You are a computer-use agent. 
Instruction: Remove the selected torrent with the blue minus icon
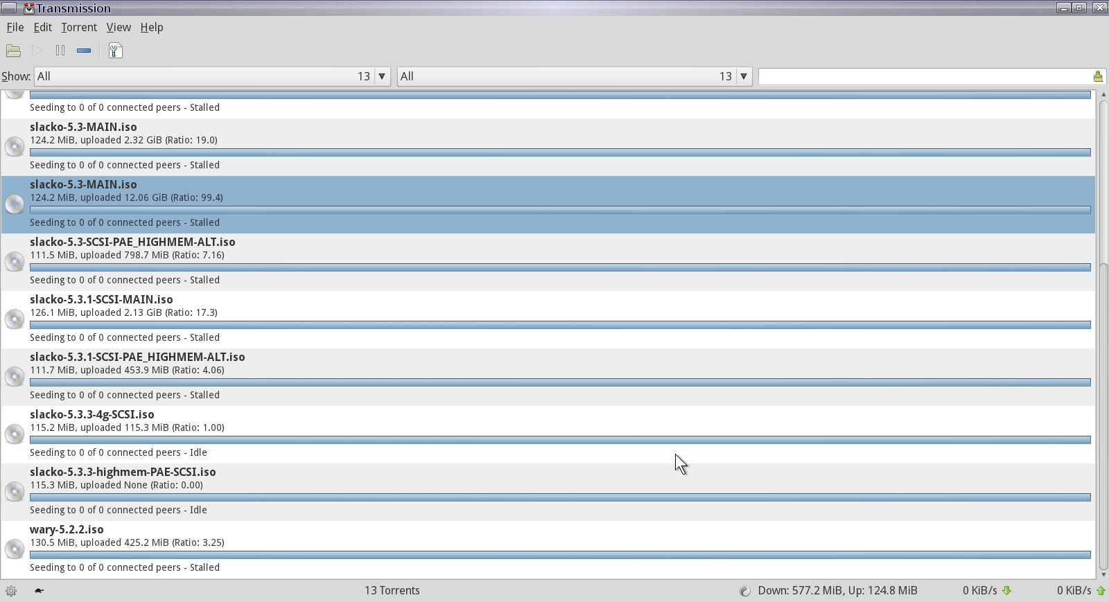pyautogui.click(x=84, y=51)
